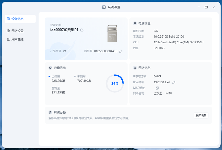Click the 电脑信息 section heading

click(144, 23)
